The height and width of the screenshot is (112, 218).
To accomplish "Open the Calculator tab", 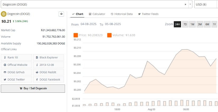I will click(97, 14).
